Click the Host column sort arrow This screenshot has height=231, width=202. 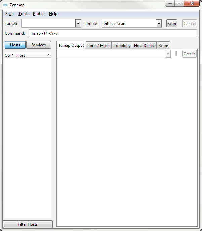pyautogui.click(x=48, y=55)
